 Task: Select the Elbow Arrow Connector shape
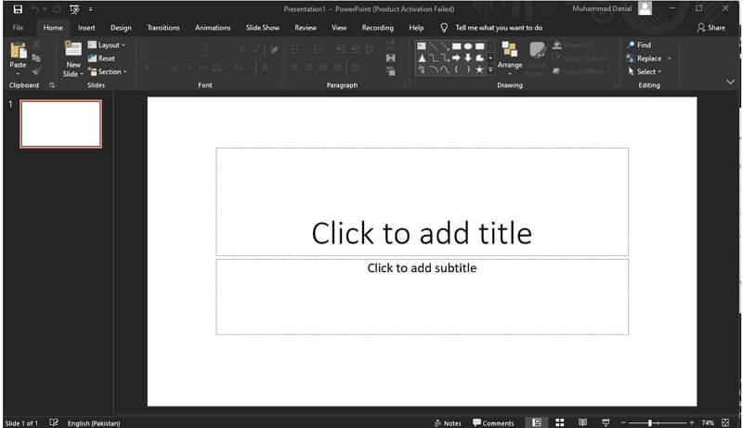point(445,58)
